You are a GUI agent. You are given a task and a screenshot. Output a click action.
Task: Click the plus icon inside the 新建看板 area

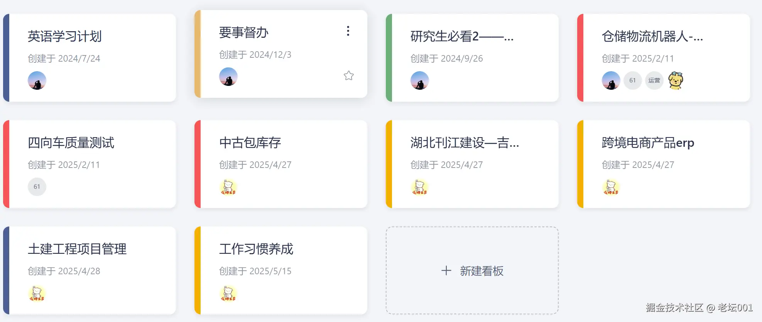(446, 270)
